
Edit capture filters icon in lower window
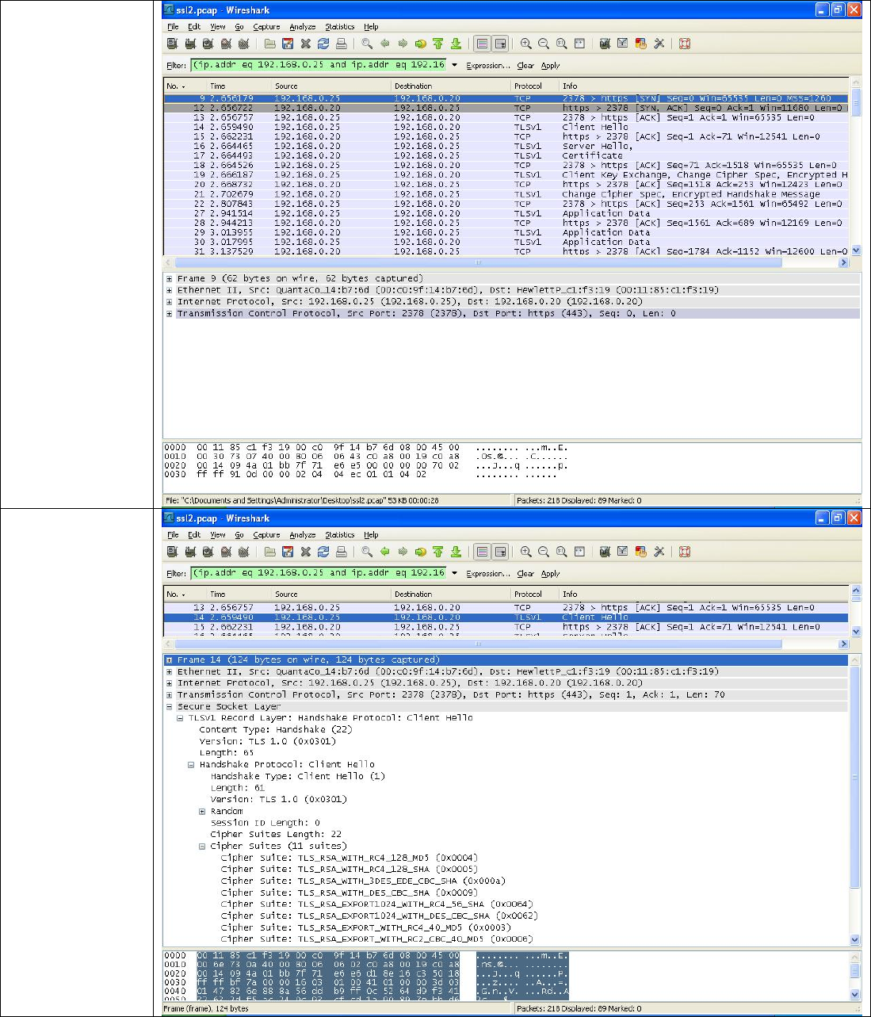click(x=605, y=552)
